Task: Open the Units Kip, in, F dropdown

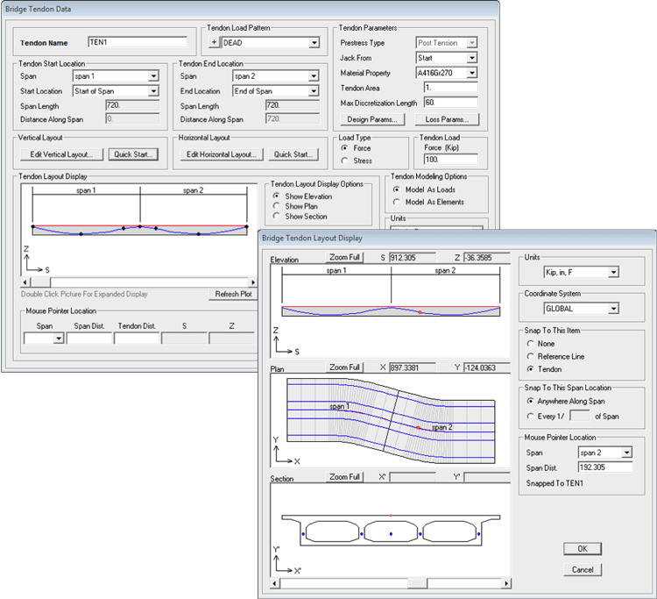Action: tap(612, 272)
